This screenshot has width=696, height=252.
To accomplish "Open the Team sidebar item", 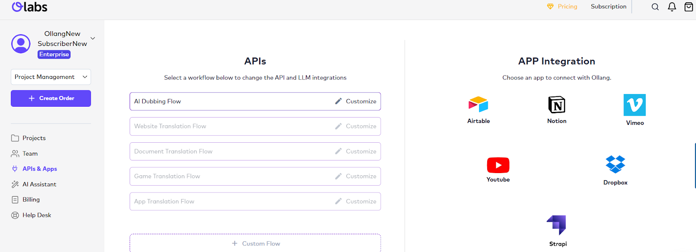I will [x=30, y=154].
